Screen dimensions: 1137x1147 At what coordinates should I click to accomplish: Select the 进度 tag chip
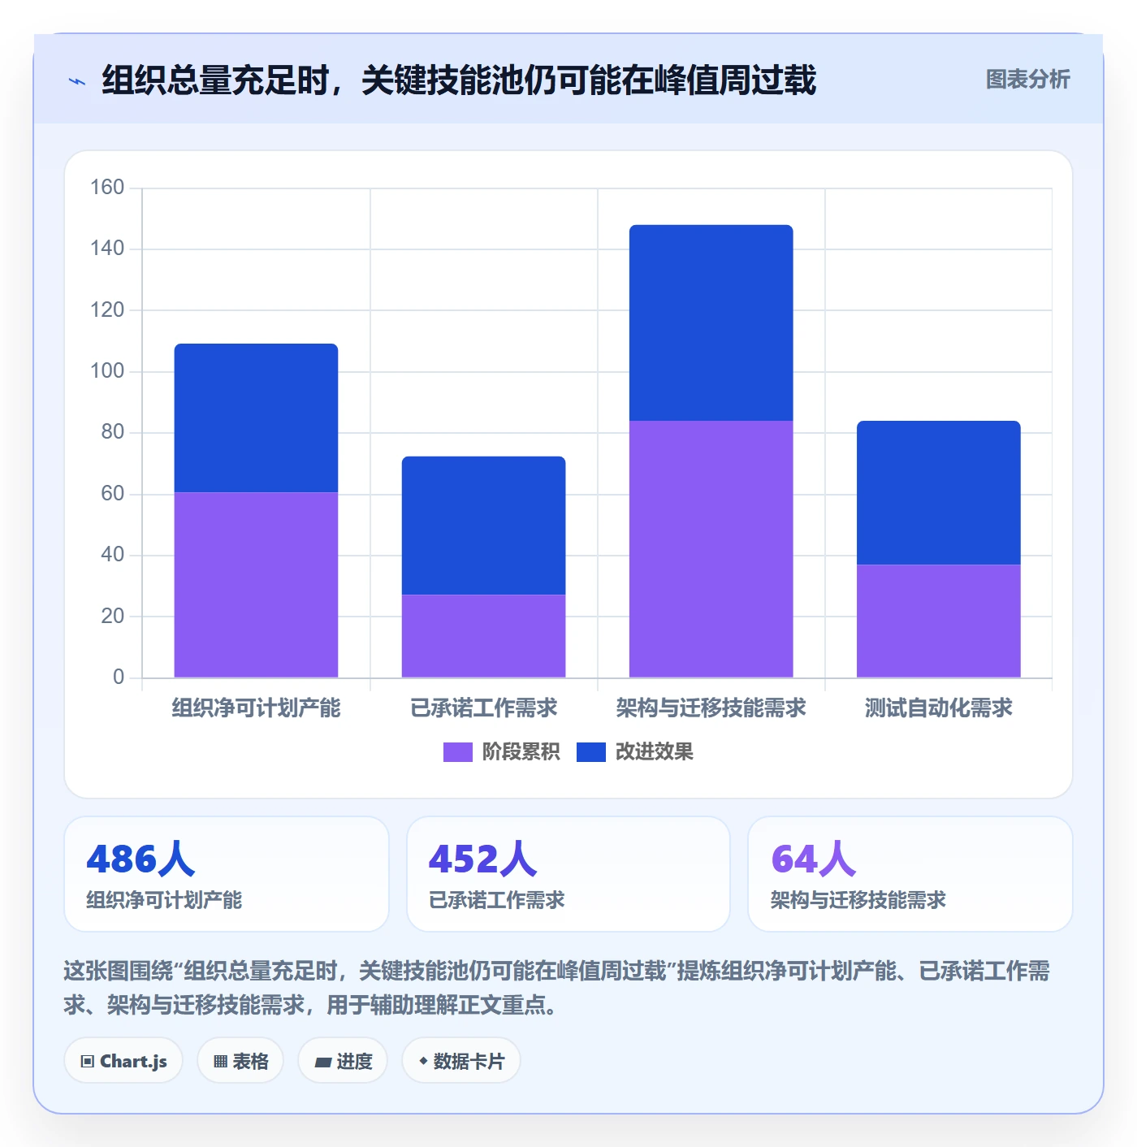[343, 1061]
